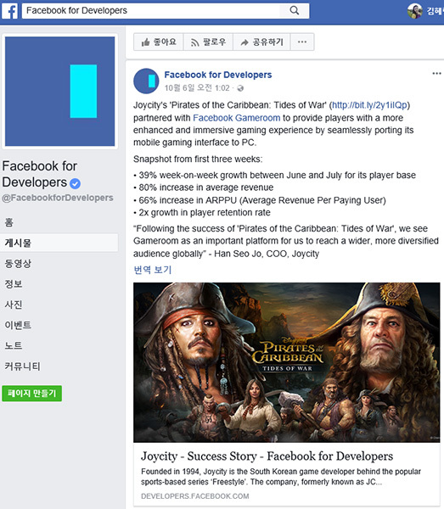
Task: Click the search magnifier icon
Action: pyautogui.click(x=295, y=11)
